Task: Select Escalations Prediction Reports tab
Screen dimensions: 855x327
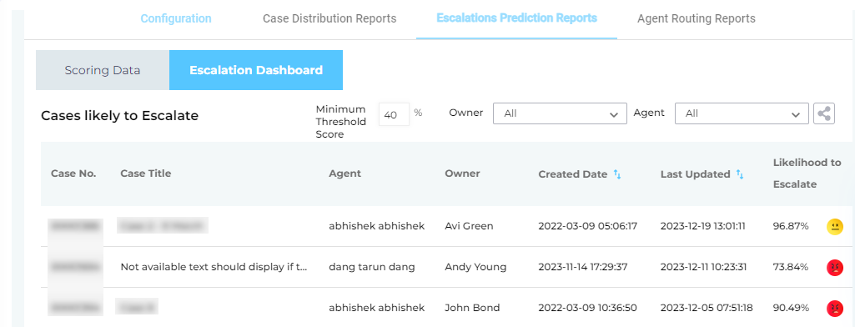Action: click(516, 18)
